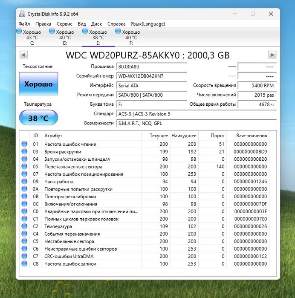Click status orb for attribute C2 temperature
Viewport: 295px width, 298px height.
24,226
